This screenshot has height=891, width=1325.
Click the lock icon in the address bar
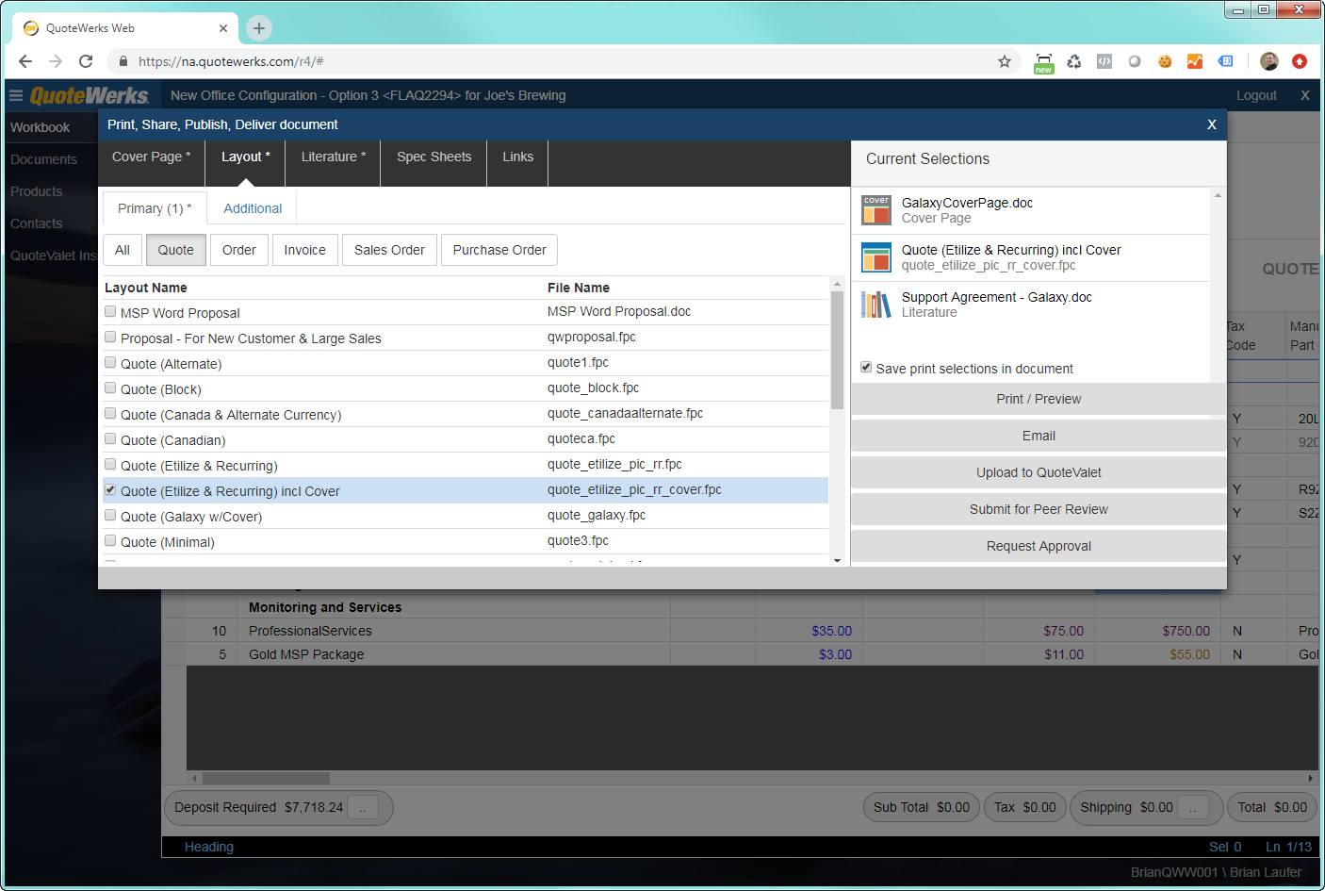click(123, 61)
